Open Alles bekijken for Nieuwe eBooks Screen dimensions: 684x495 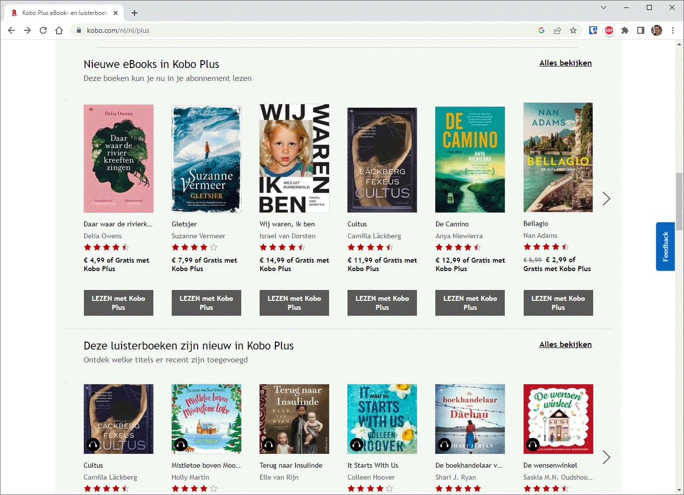(565, 63)
